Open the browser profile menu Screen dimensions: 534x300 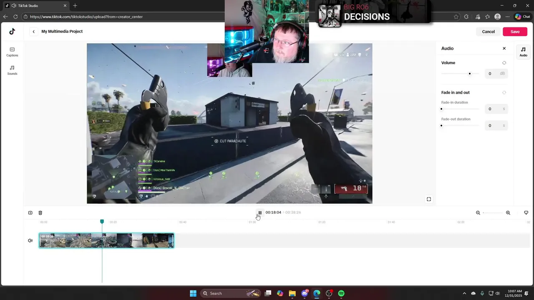click(497, 17)
